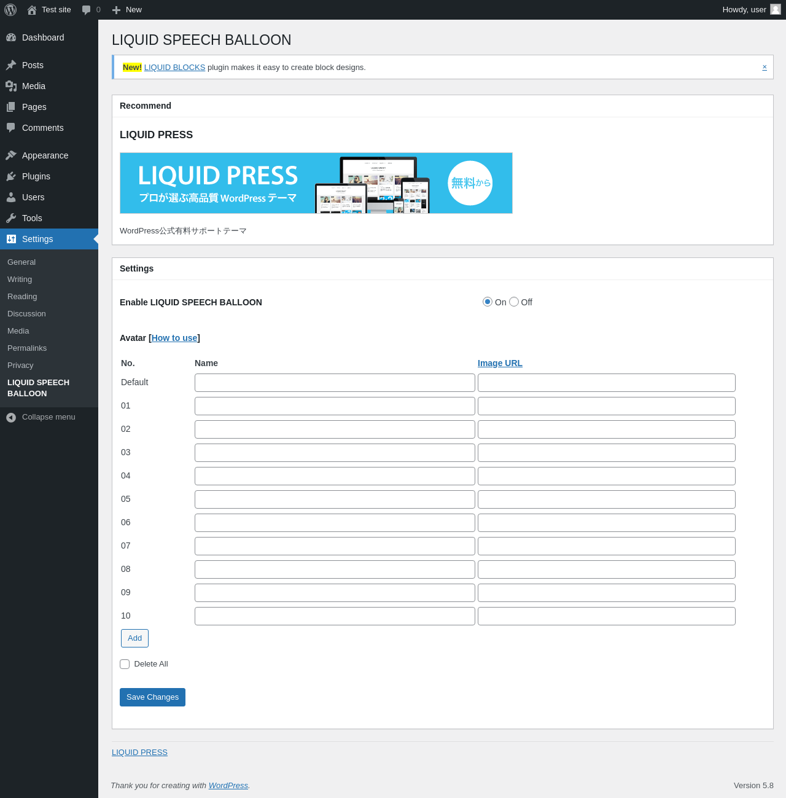Click the Name field for avatar 04
Viewport: 786px width, 798px height.
point(335,476)
